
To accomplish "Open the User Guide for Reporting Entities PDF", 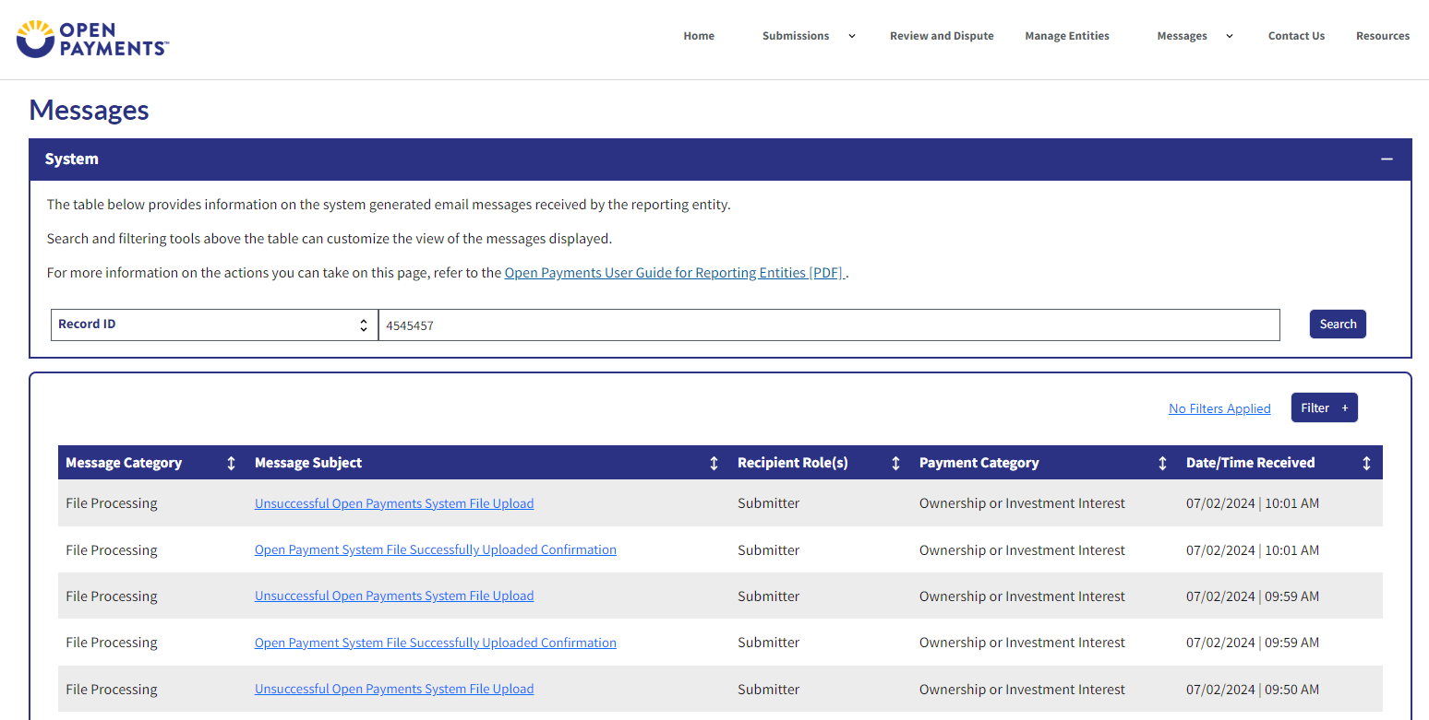I will tap(674, 273).
